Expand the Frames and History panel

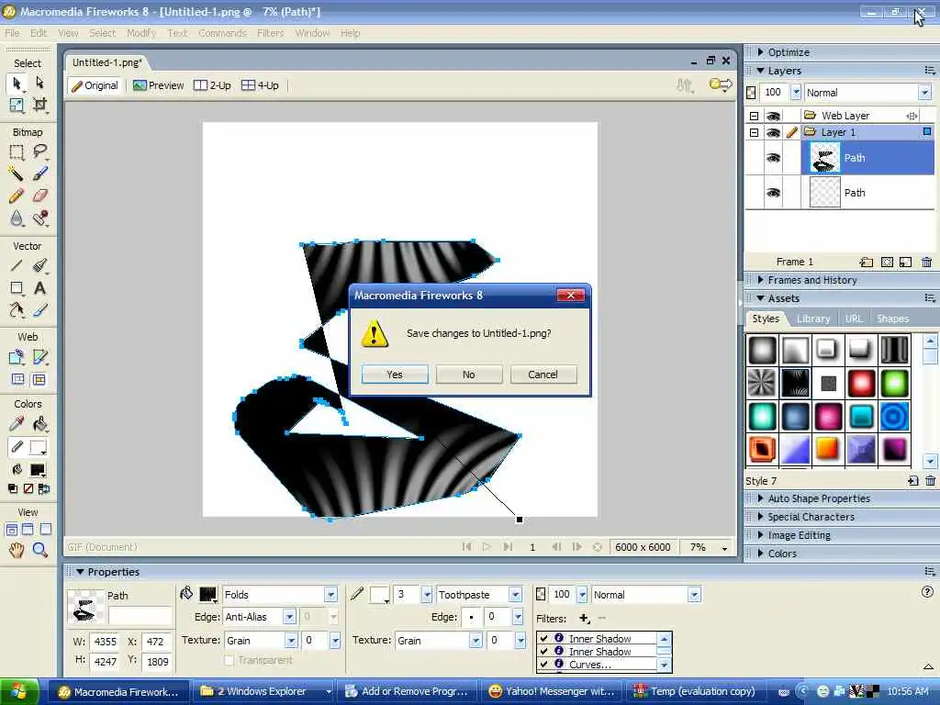tap(761, 280)
